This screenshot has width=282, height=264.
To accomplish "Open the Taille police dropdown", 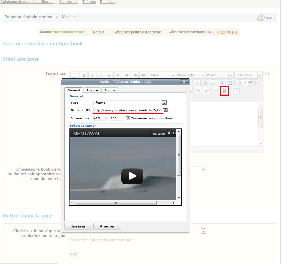I will (248, 75).
